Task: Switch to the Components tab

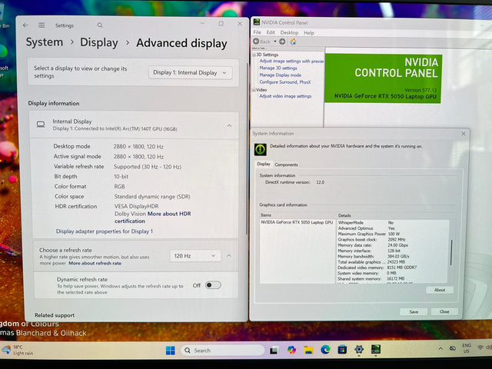Action: (x=286, y=165)
